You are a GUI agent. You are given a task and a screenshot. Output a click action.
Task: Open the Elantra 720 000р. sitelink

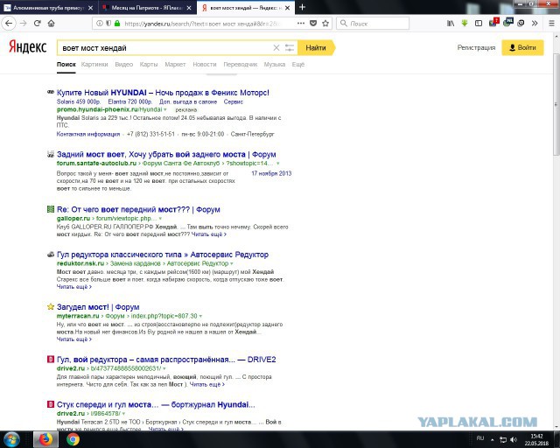tap(130, 101)
